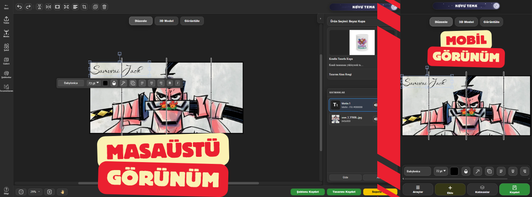Click the horizontal scrollbar below the desktop canvas
Viewport: 532px width, 197px height.
[168, 183]
